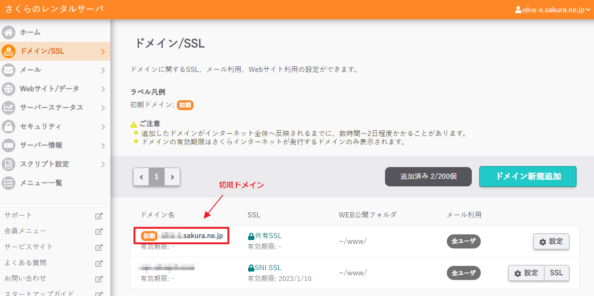Click the server information icon
Screen dimensions: 594x296
pos(8,145)
